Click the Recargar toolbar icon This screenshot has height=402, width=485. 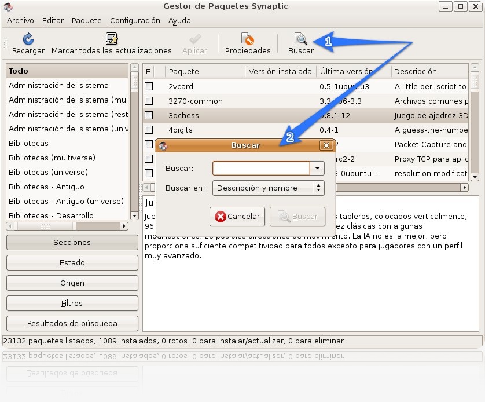[x=28, y=39]
